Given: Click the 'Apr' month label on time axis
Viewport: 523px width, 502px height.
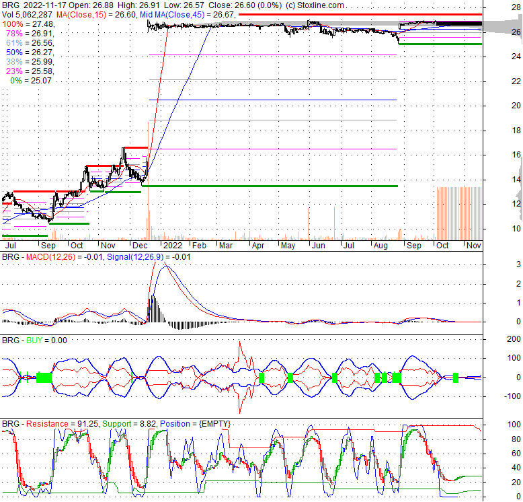Looking at the screenshot, I should click(258, 246).
